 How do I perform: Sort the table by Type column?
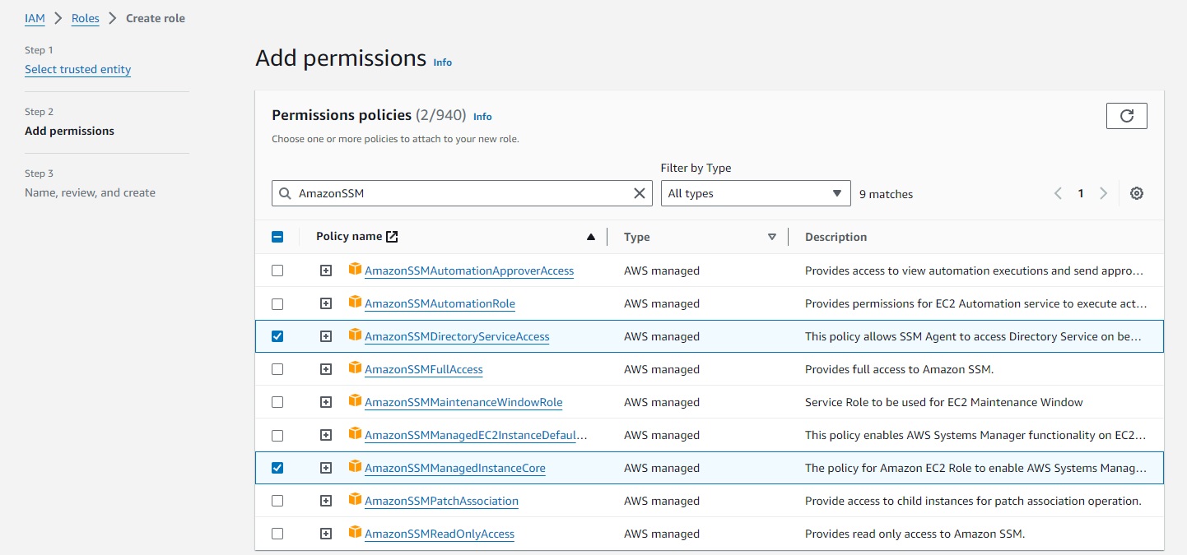tap(771, 237)
